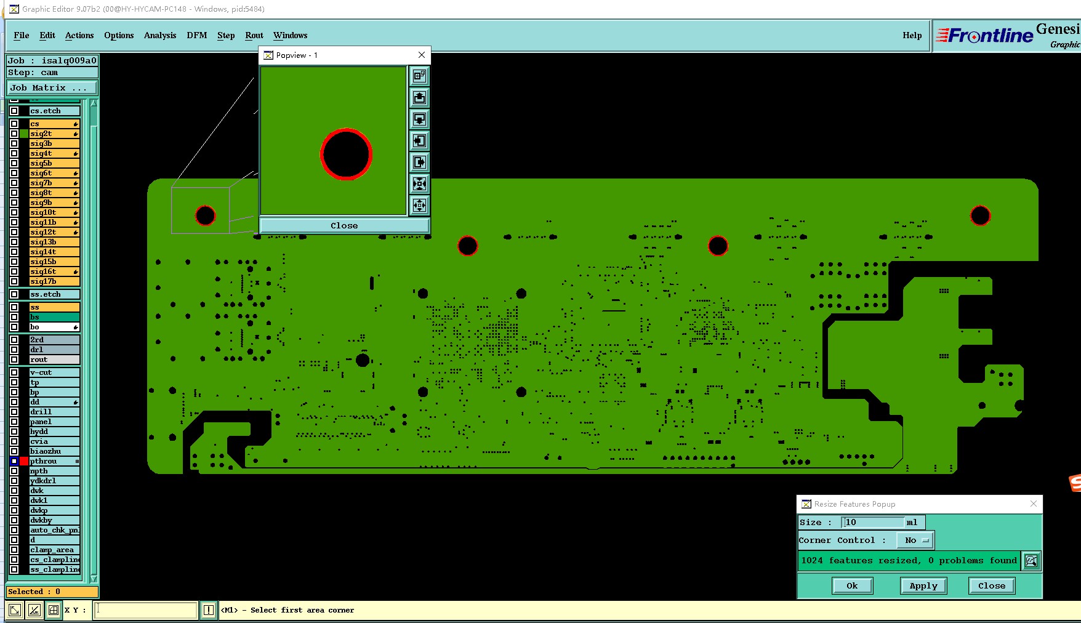1081x623 pixels.
Task: Select the layer name clamp_area
Action: click(x=55, y=550)
